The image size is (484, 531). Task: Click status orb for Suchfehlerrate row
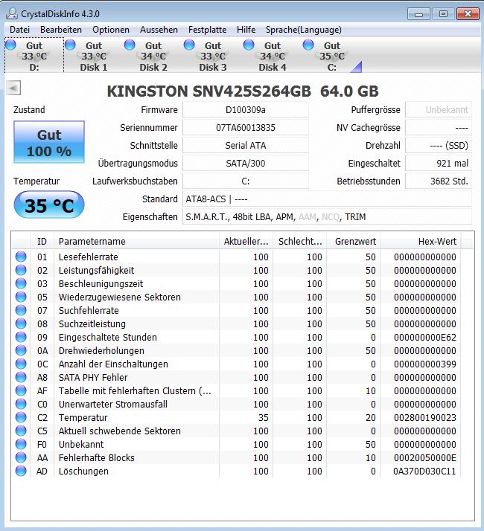[x=21, y=310]
